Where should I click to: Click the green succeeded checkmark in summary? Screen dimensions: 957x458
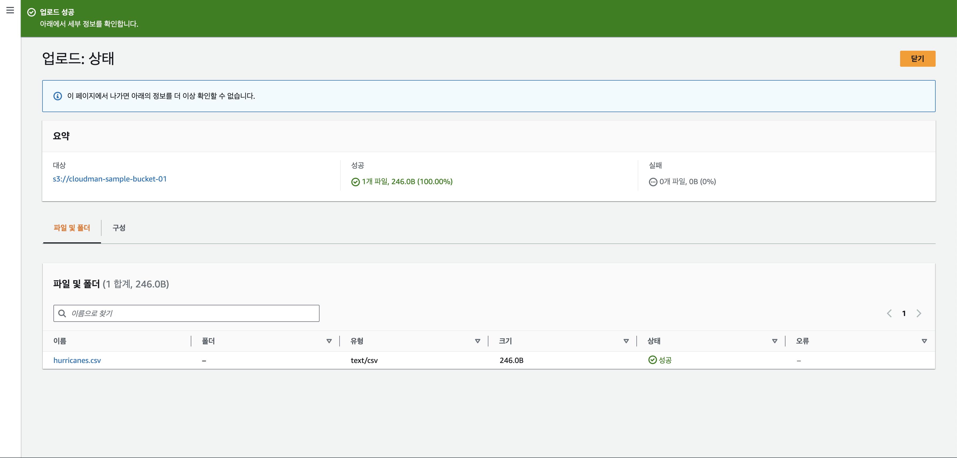pos(355,182)
